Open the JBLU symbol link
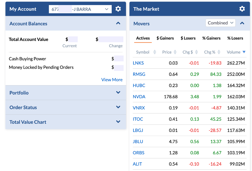This screenshot has height=171, width=252. coord(138,142)
